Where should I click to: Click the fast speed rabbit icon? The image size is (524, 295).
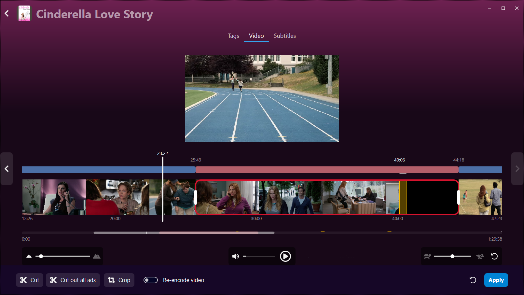coord(480,256)
